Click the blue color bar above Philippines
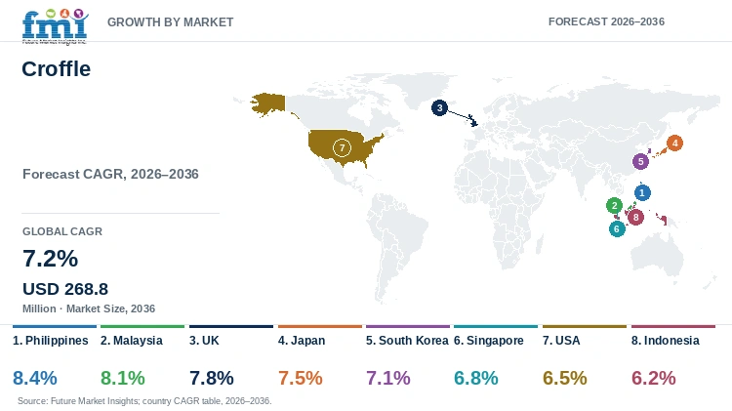Viewport: 732px width, 411px height. [55, 326]
